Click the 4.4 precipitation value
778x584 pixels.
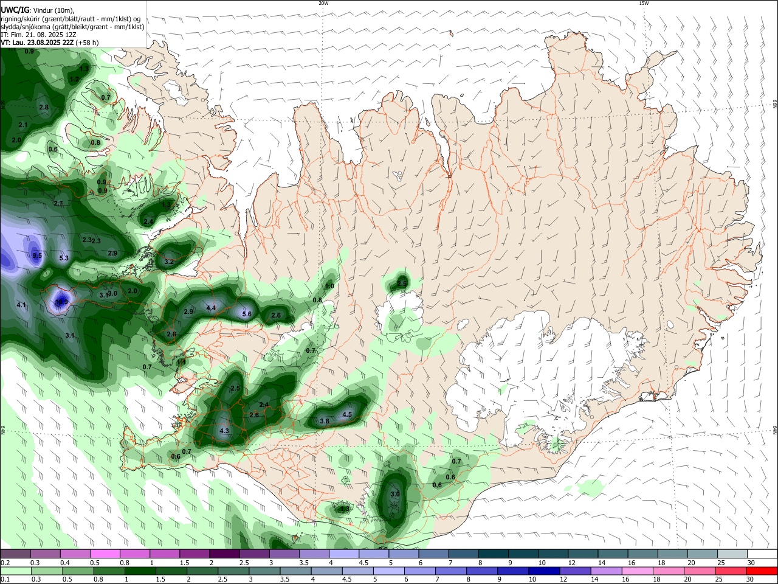pos(211,308)
